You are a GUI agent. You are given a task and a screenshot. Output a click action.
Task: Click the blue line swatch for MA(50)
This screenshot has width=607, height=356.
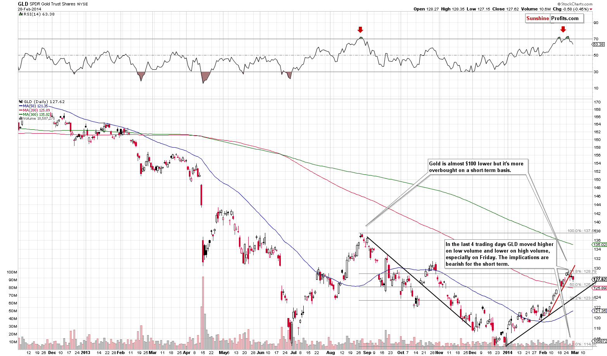21,106
